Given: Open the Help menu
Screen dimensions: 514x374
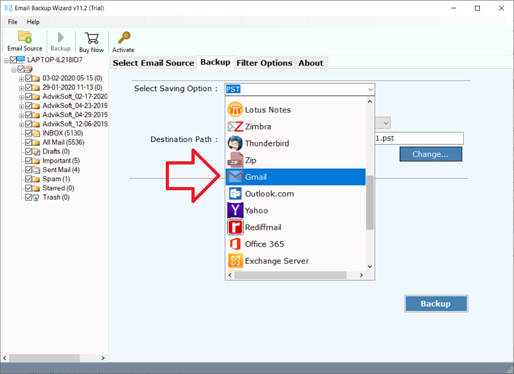Looking at the screenshot, I should 33,22.
